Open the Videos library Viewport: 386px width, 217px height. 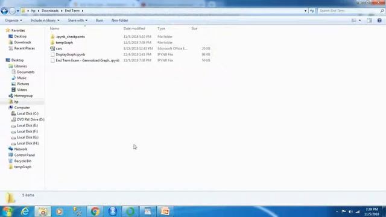click(22, 90)
